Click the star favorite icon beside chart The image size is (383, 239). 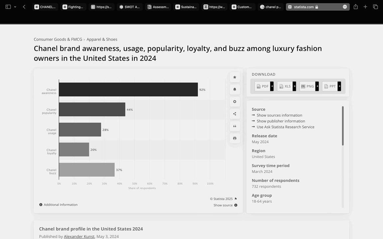coord(234,77)
